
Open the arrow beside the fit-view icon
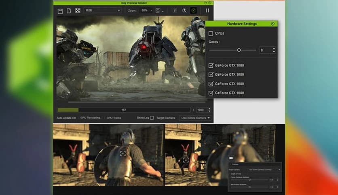[x=163, y=11]
